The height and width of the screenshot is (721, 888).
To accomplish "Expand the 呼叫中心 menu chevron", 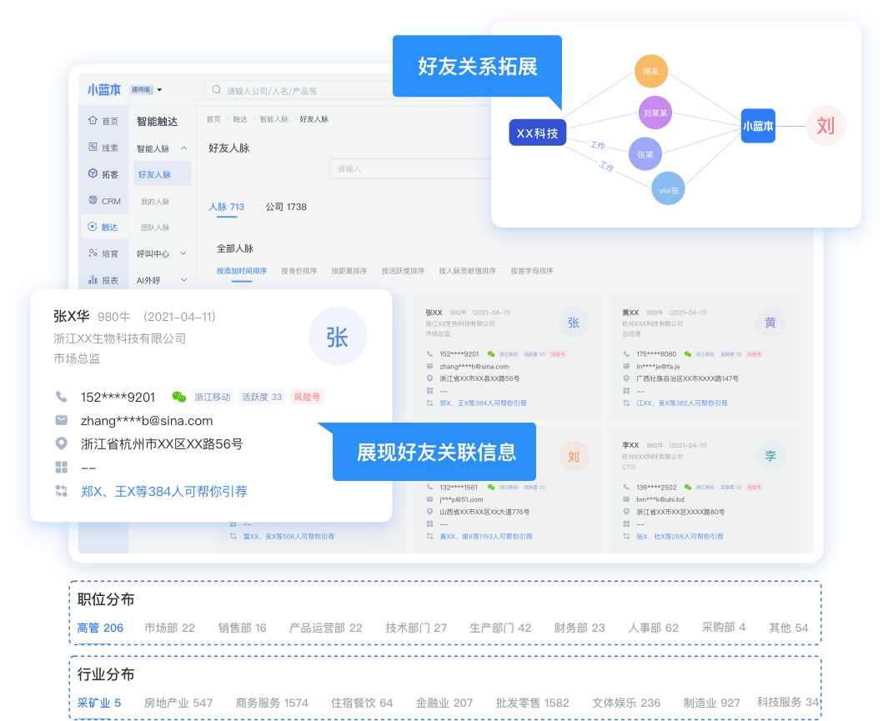I will pyautogui.click(x=183, y=253).
